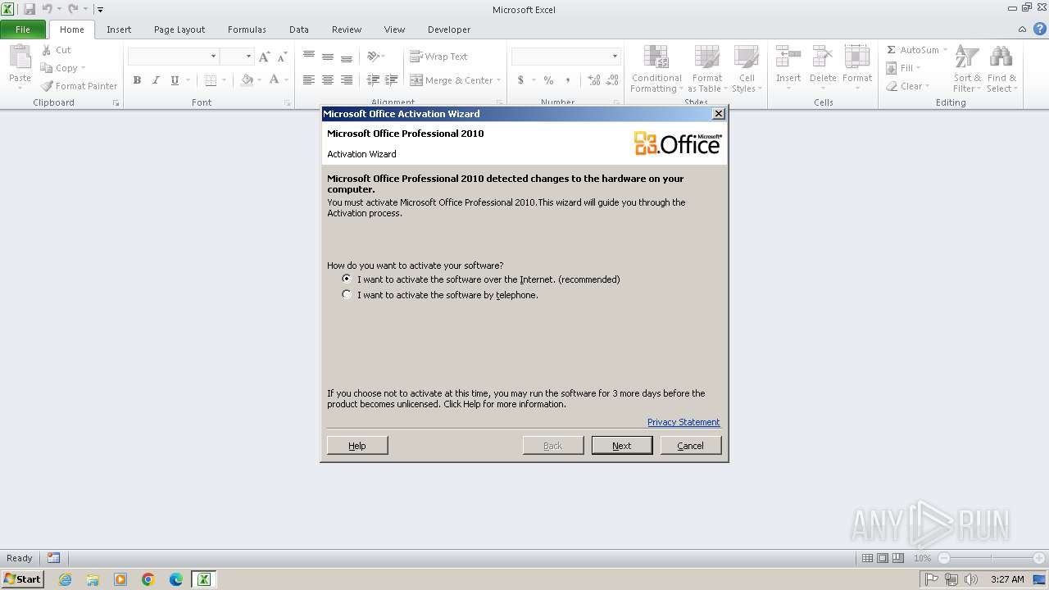Open Cell Styles gallery
Viewport: 1049px width, 590px height.
(x=747, y=69)
